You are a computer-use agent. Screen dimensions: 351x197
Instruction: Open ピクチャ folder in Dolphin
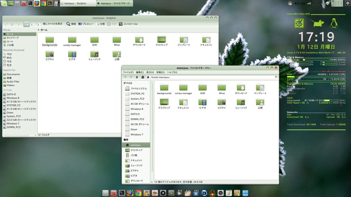click(x=50, y=56)
